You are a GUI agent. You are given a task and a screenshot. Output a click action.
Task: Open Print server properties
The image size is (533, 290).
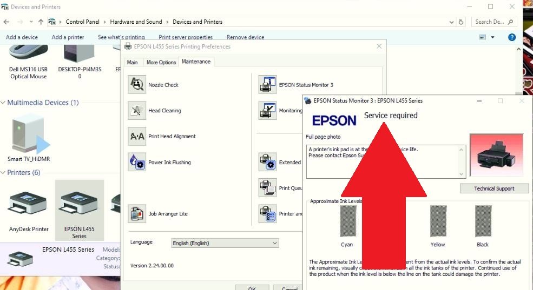tap(186, 37)
